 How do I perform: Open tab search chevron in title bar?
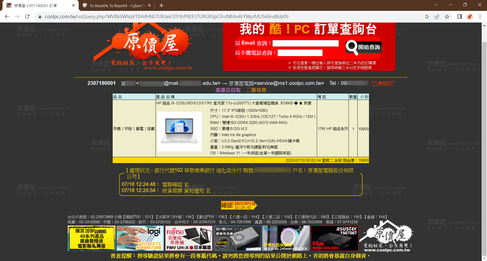(x=436, y=5)
